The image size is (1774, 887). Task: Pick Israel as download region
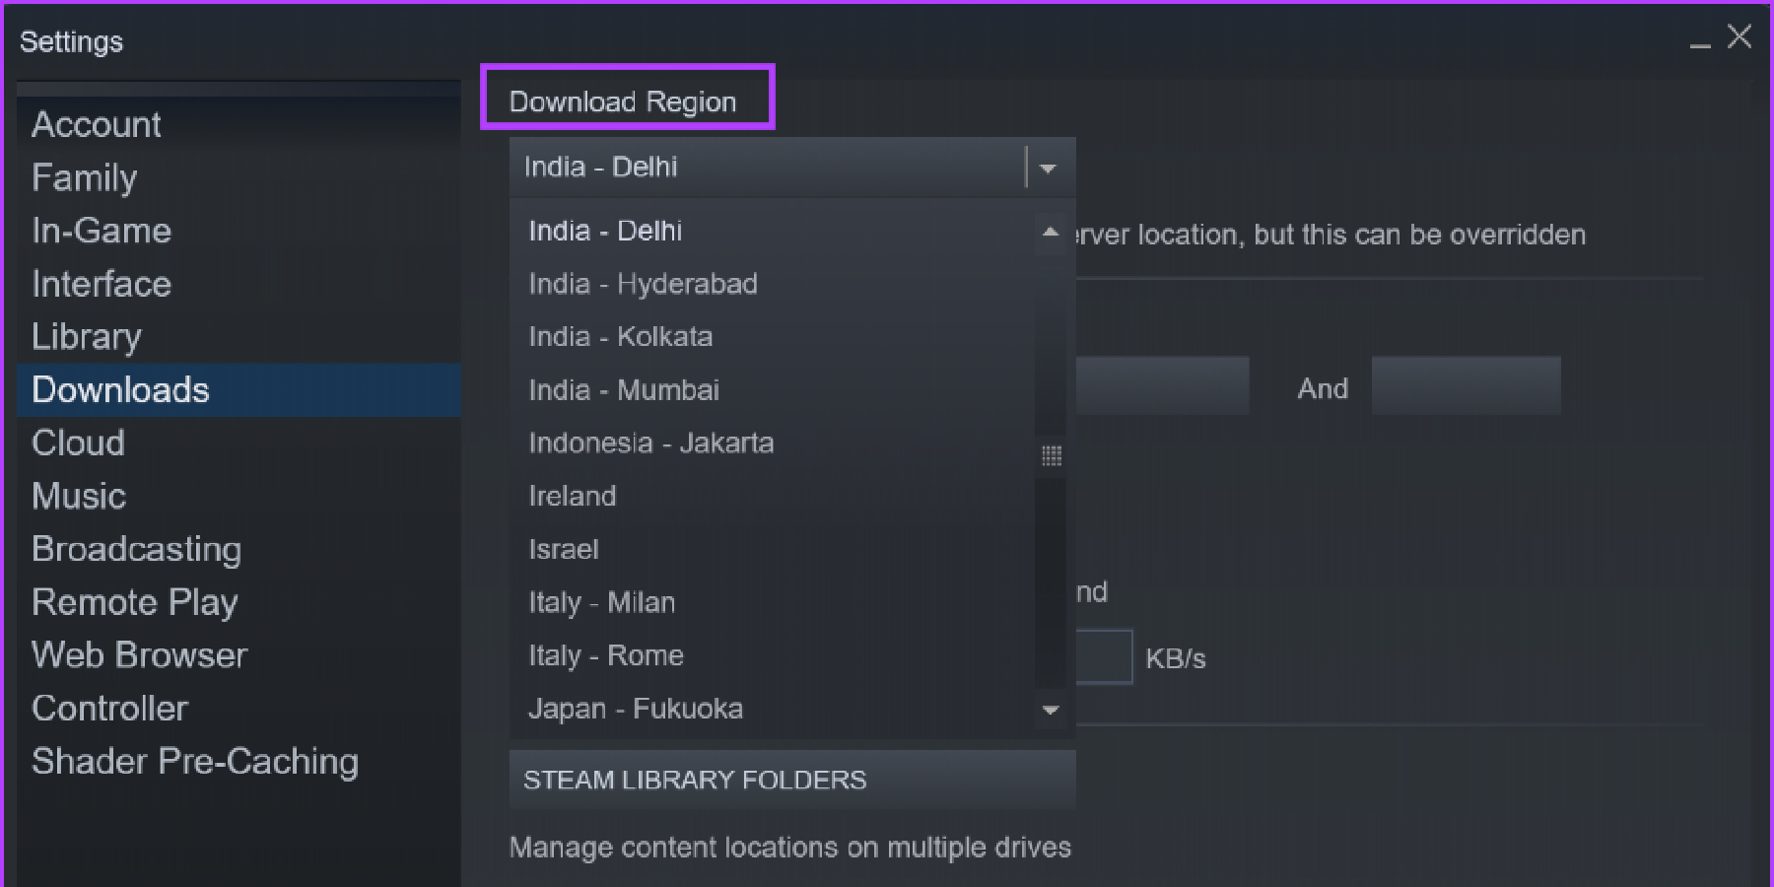(x=772, y=550)
